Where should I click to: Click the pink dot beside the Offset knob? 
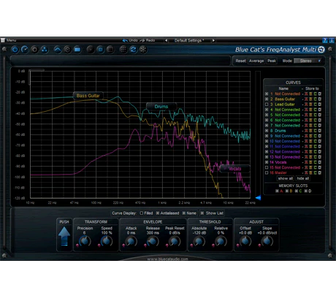coord(238,245)
